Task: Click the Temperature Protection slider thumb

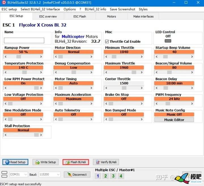Action: coord(24,72)
